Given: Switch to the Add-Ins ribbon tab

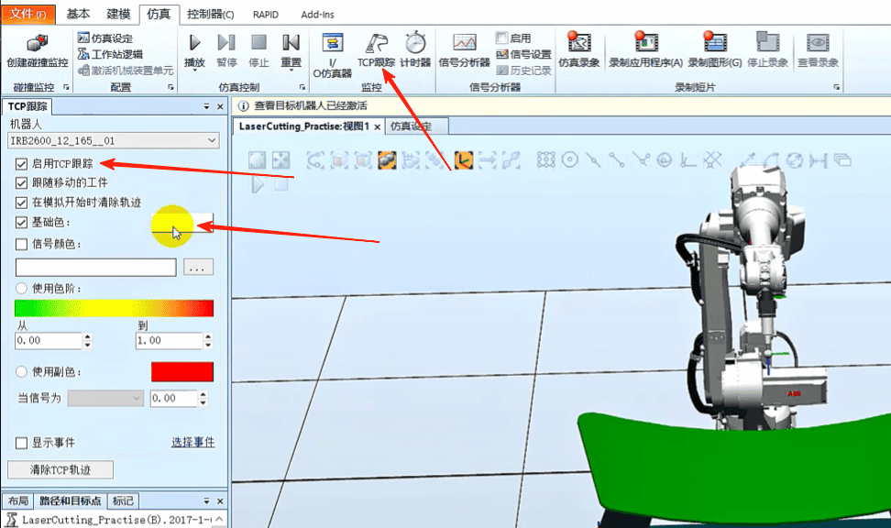Looking at the screenshot, I should point(317,15).
